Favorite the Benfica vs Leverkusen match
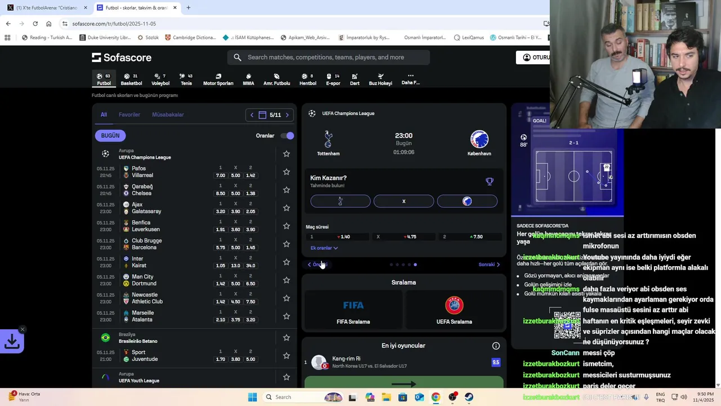The height and width of the screenshot is (406, 721). point(286,226)
